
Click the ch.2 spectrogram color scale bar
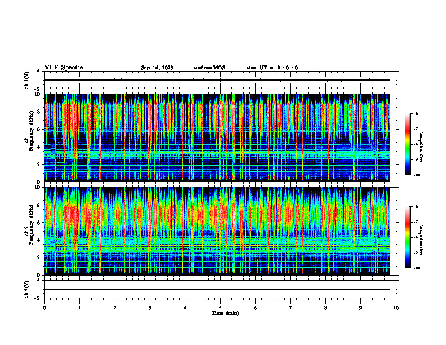[x=407, y=237]
